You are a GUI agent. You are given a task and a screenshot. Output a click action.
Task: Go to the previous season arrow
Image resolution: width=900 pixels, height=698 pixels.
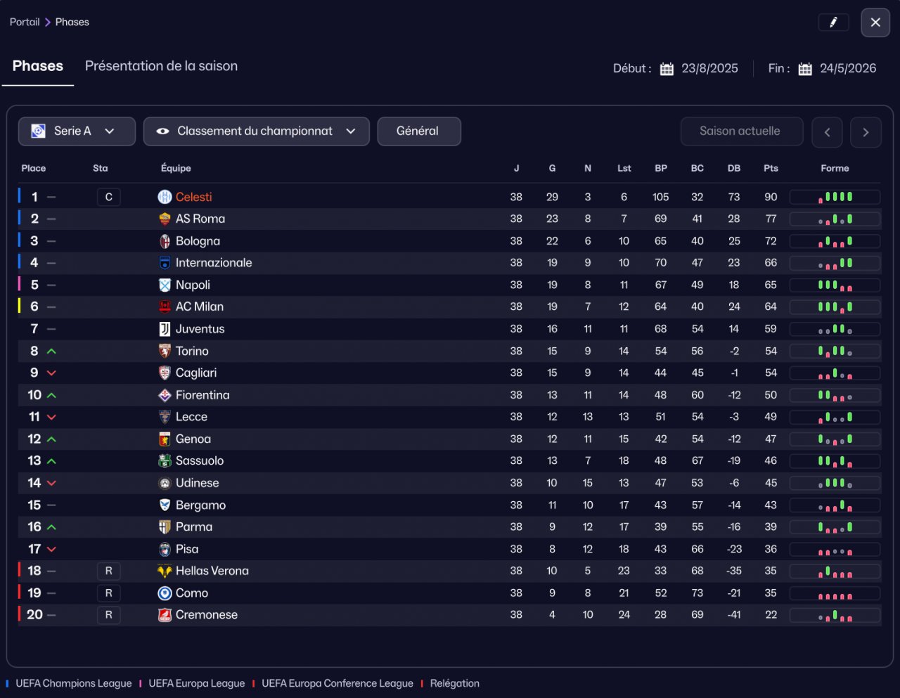click(x=827, y=132)
